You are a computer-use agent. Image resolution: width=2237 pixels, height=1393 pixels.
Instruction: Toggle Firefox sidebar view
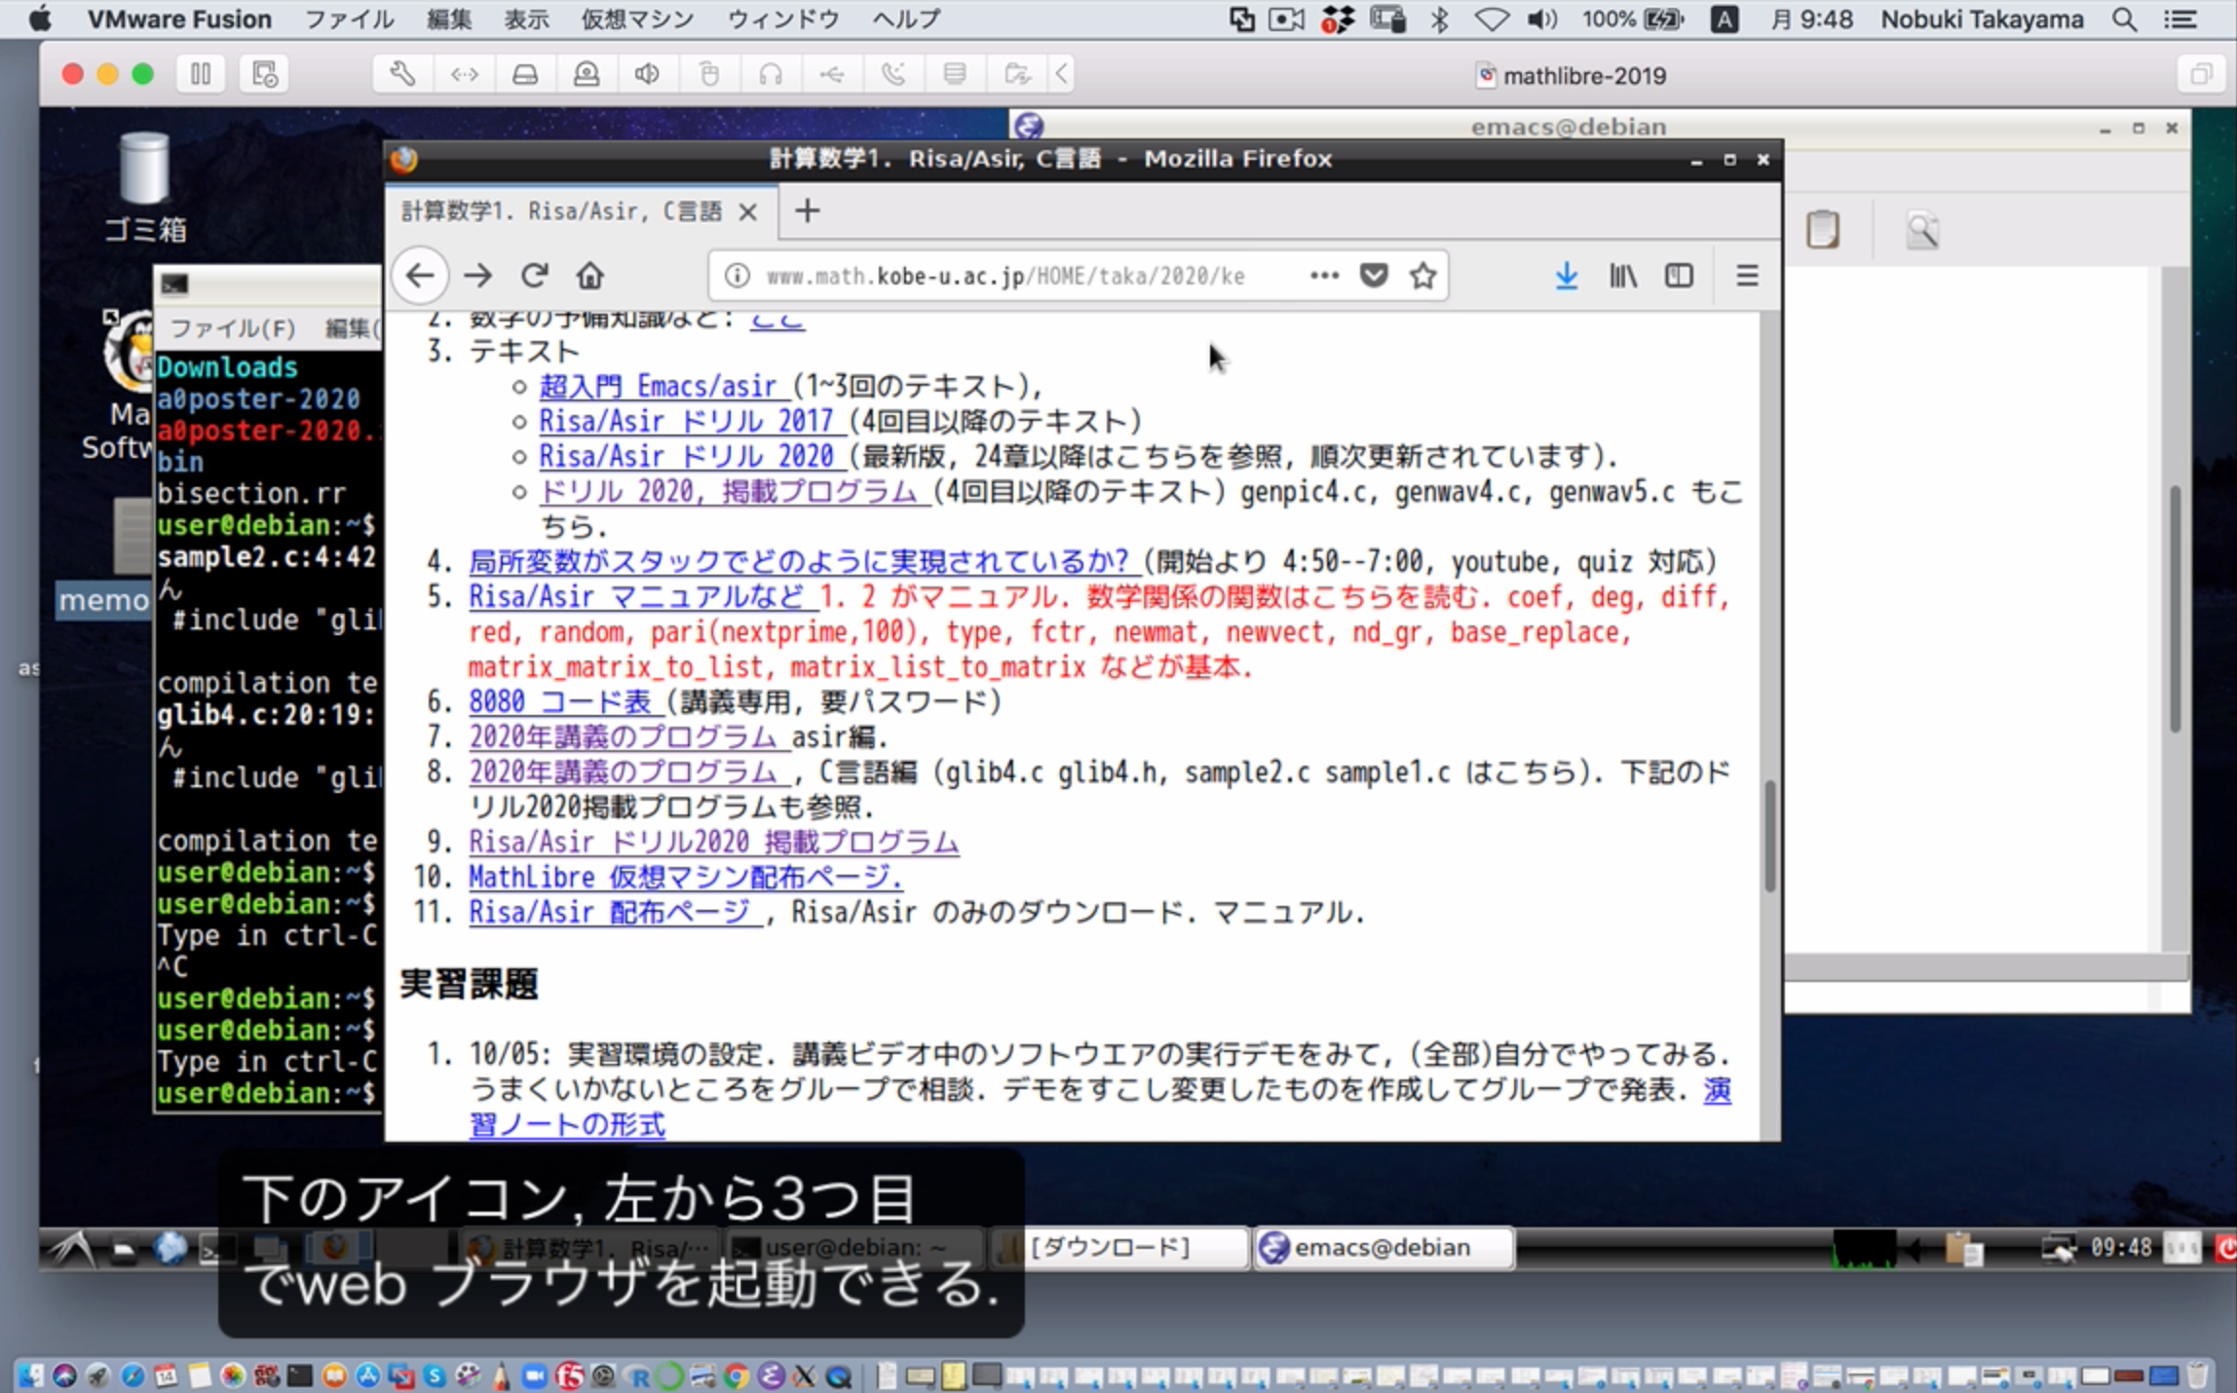click(1679, 276)
